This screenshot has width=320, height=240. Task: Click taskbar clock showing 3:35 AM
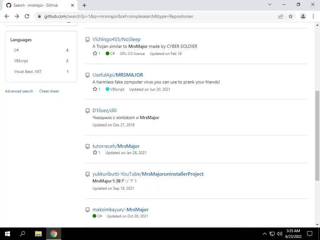293,234
